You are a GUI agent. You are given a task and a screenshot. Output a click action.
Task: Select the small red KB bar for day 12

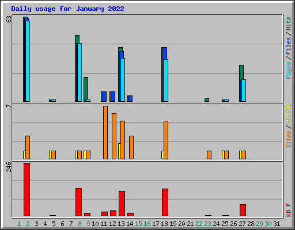(114, 213)
